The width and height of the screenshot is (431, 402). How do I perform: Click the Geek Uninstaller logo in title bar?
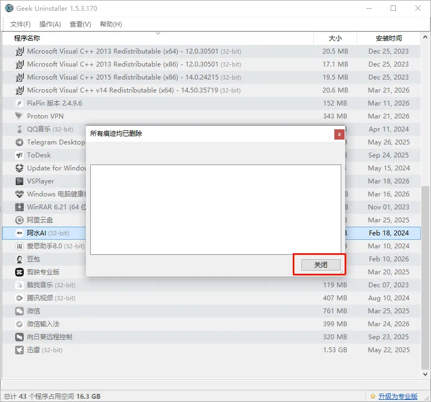9,8
